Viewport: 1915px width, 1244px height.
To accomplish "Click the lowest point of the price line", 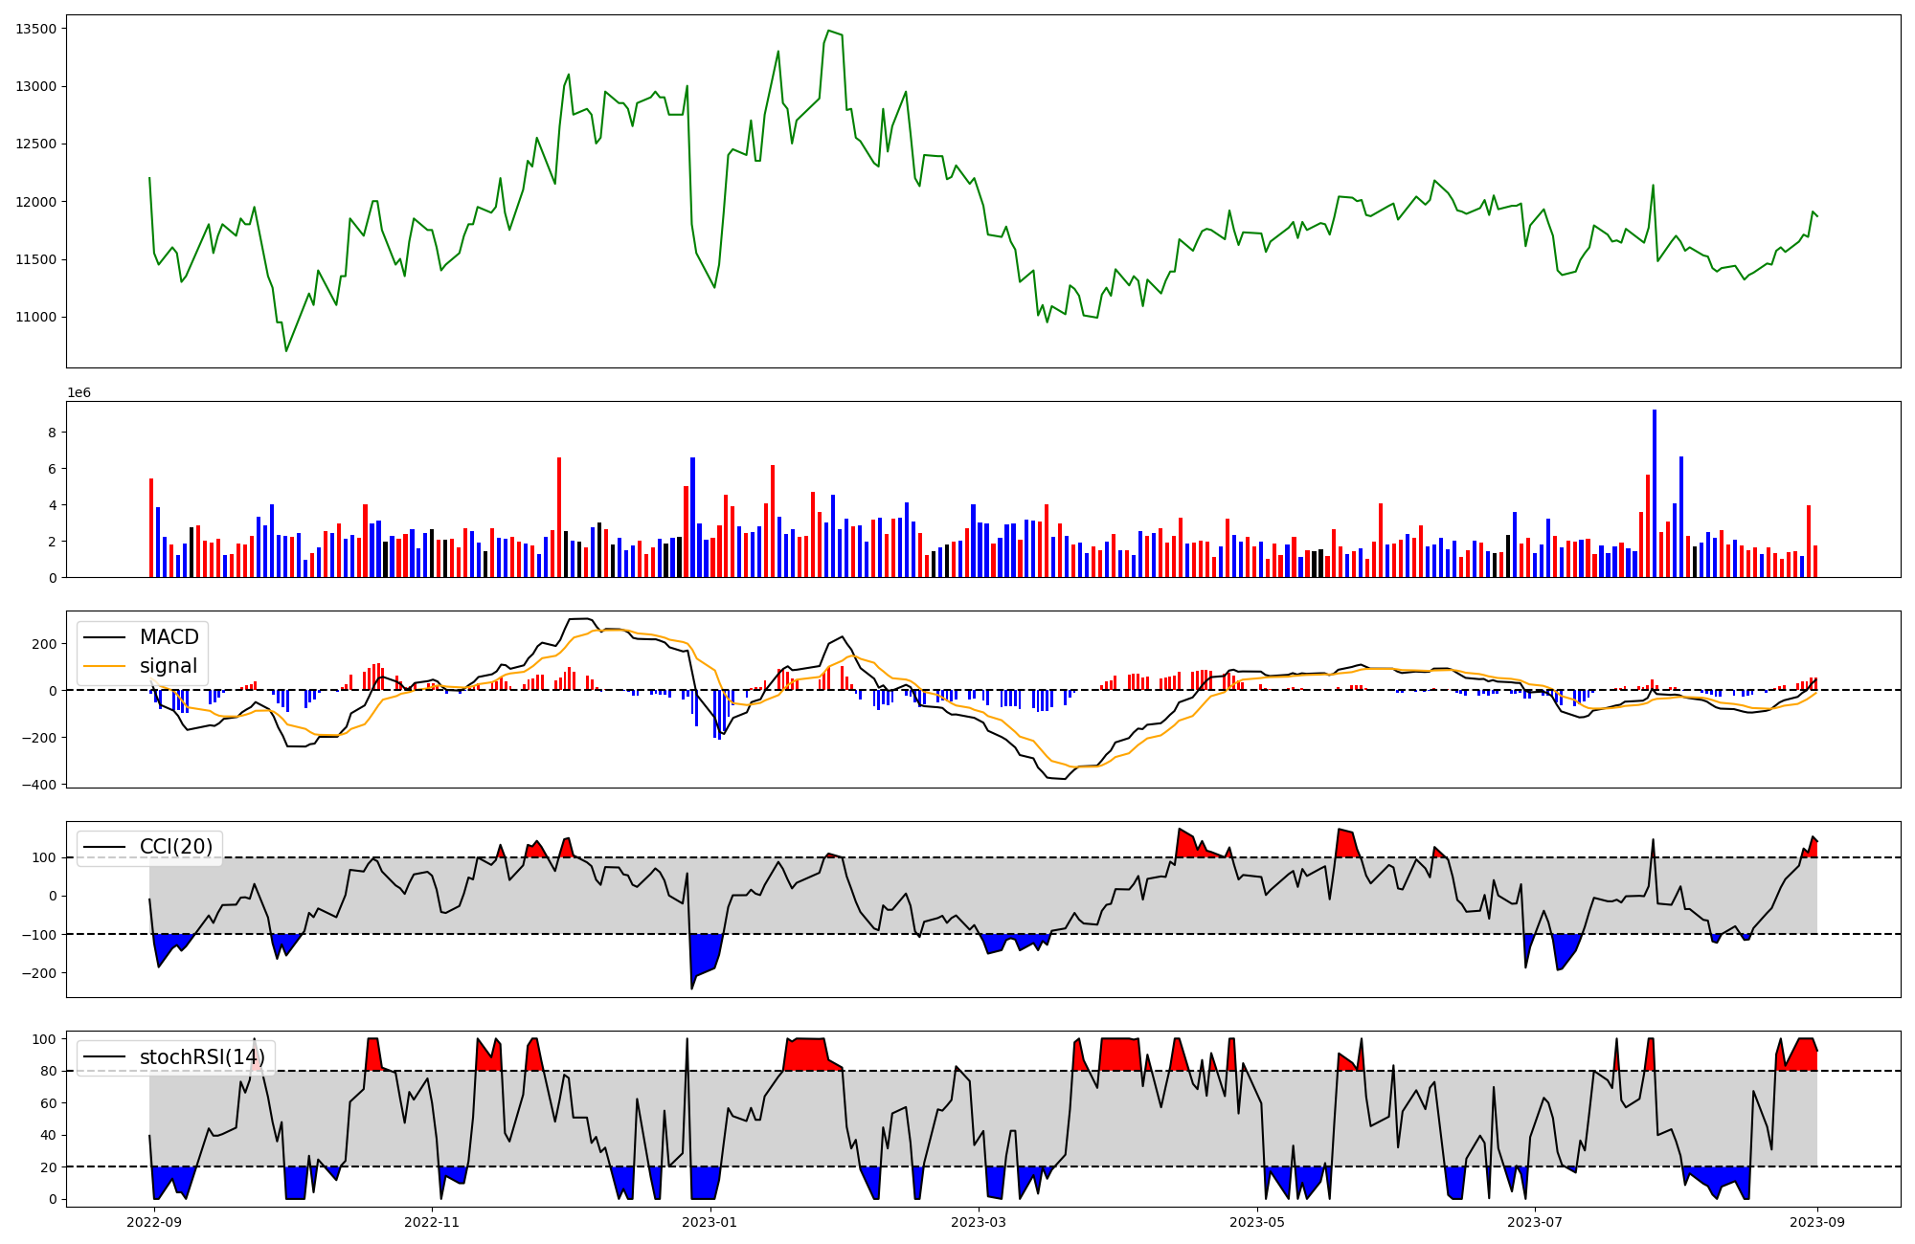I will click(285, 351).
